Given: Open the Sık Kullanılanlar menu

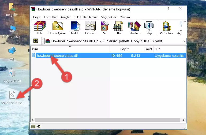Looking at the screenshot, I should (x=86, y=17).
